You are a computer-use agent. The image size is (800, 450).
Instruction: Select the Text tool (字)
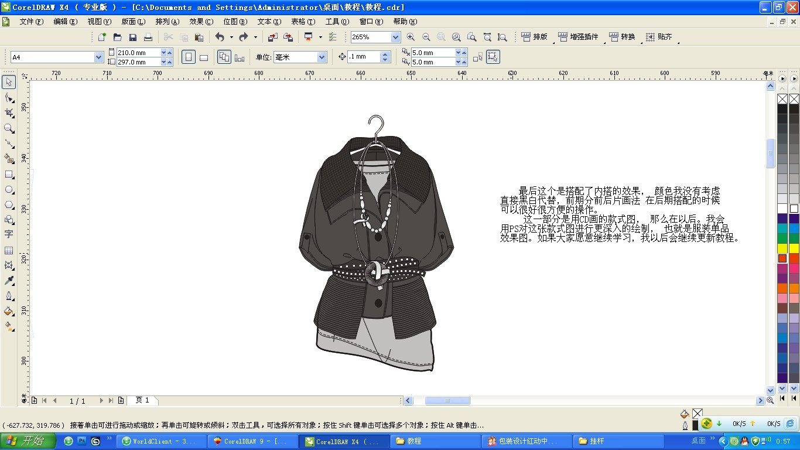click(9, 234)
